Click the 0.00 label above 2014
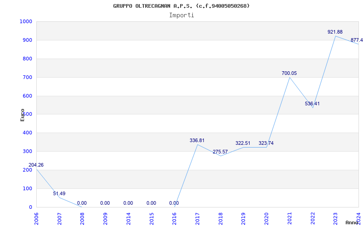Viewport: 363px width, 227px height. coord(128,203)
